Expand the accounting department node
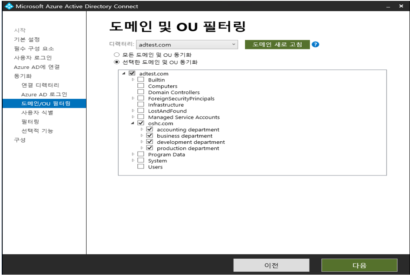Screen dimensions: 410x276 142,130
